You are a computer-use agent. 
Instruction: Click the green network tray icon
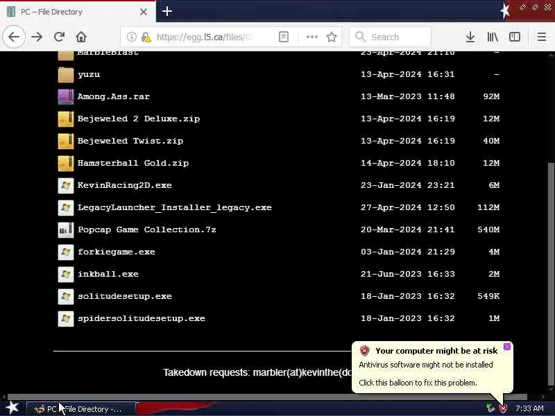tap(490, 408)
